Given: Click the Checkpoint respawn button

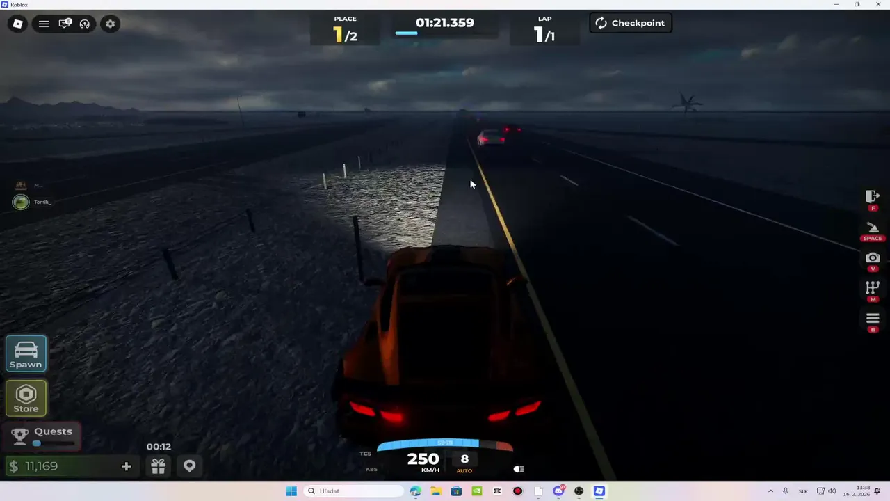Looking at the screenshot, I should click(631, 23).
